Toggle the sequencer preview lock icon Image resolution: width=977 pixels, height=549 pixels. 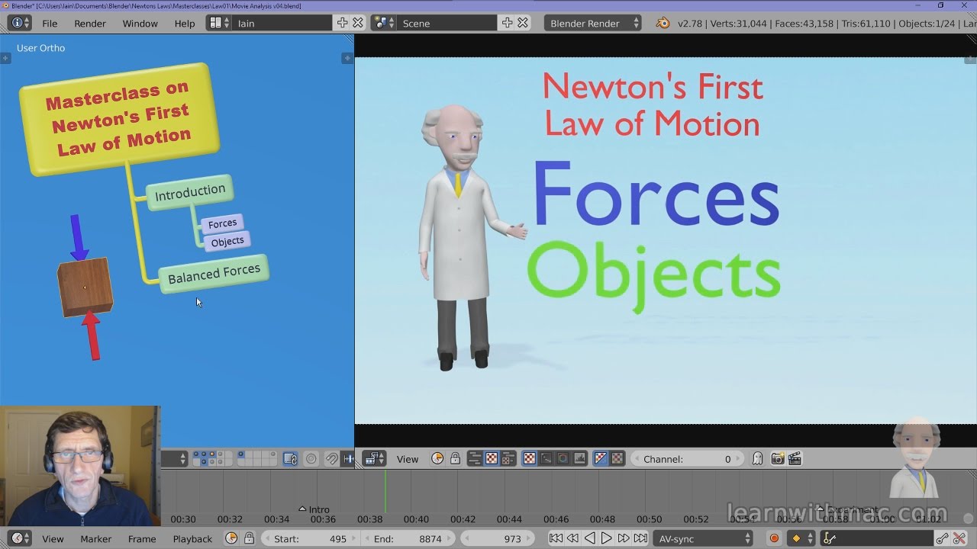coord(455,459)
